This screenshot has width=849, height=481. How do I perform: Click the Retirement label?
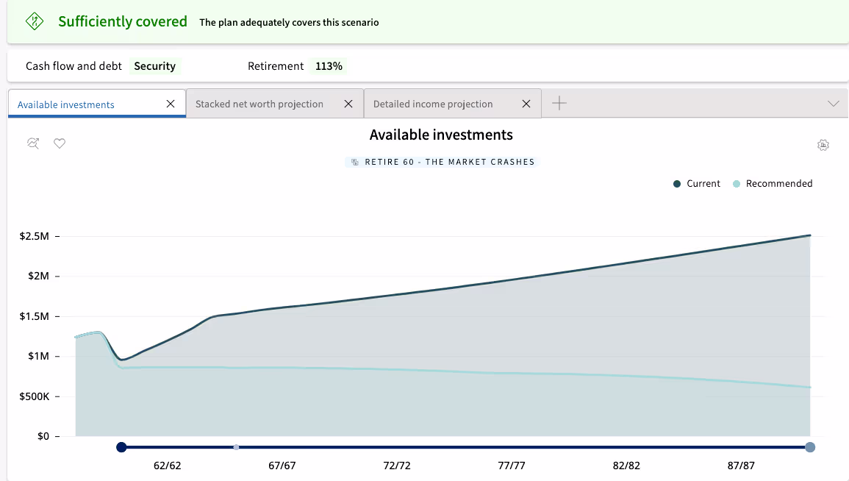(x=276, y=66)
